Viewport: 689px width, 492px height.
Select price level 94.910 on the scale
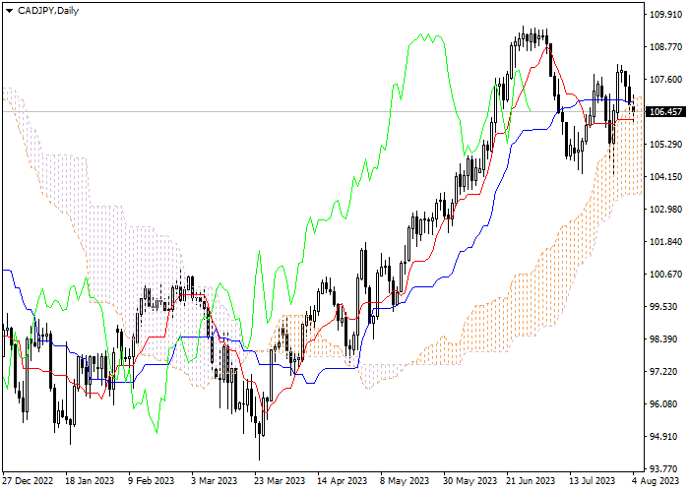[663, 437]
